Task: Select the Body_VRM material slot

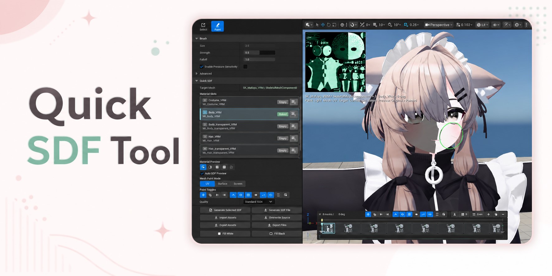Action: [249, 114]
